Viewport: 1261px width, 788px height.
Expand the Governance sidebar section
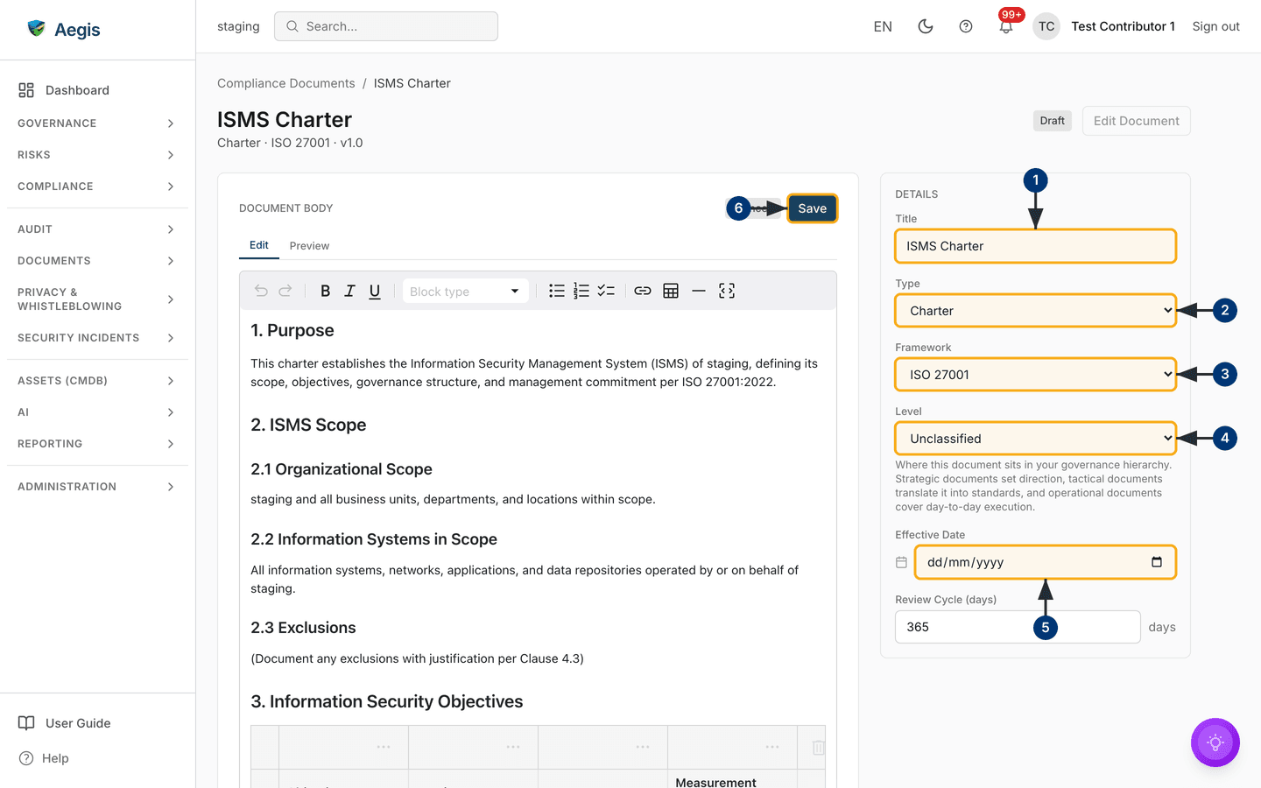(x=96, y=123)
